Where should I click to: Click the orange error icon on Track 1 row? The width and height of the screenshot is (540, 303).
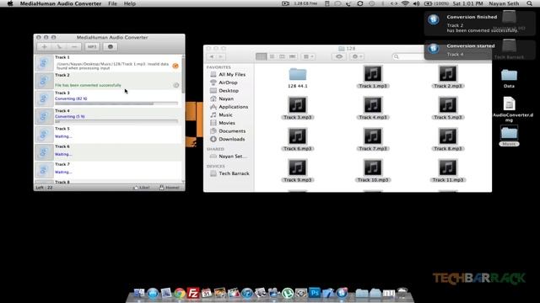175,66
